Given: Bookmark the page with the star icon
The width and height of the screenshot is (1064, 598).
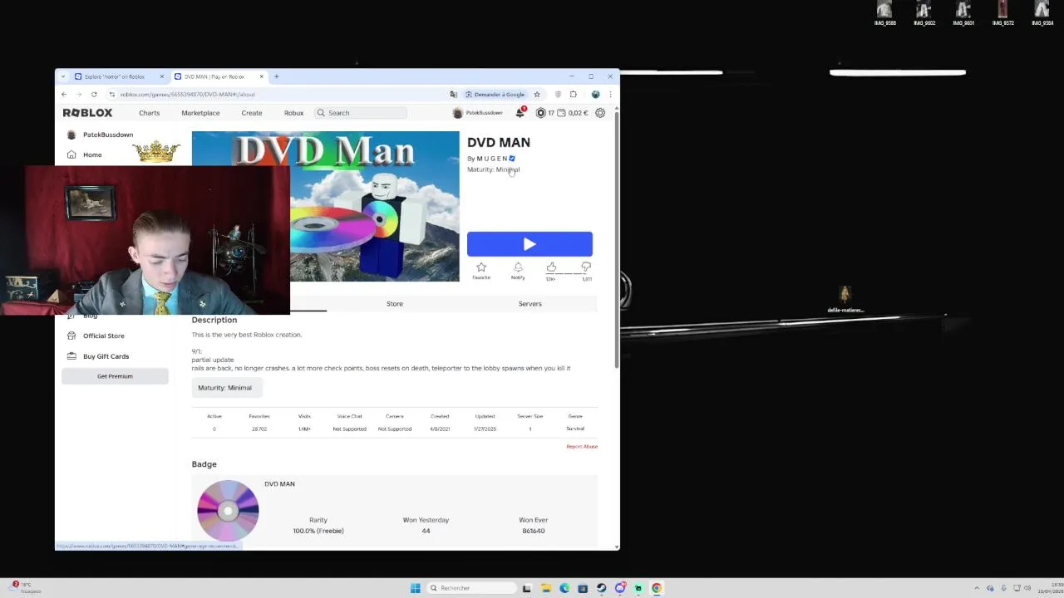Looking at the screenshot, I should point(537,95).
